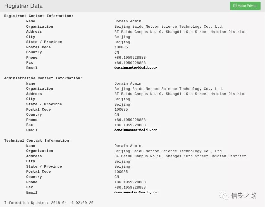
Task: Click the Technical Phone label
Action: click(x=32, y=182)
